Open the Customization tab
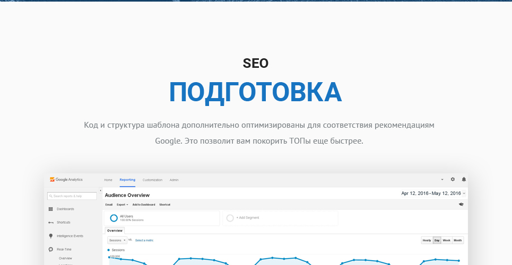This screenshot has height=265, width=512. (x=152, y=180)
